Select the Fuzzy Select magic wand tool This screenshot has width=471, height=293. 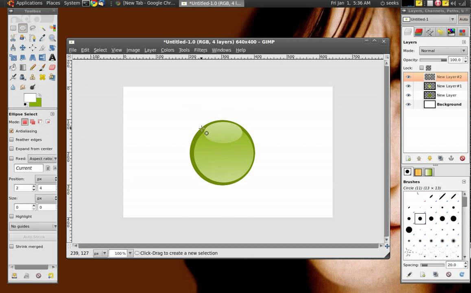(x=42, y=28)
